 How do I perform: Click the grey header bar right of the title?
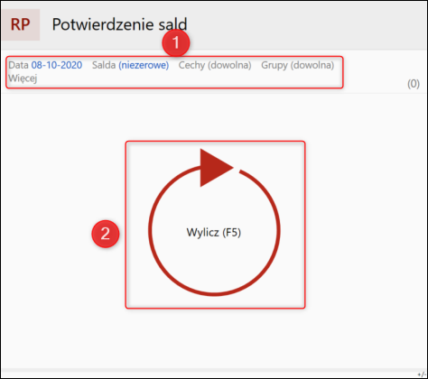307,24
